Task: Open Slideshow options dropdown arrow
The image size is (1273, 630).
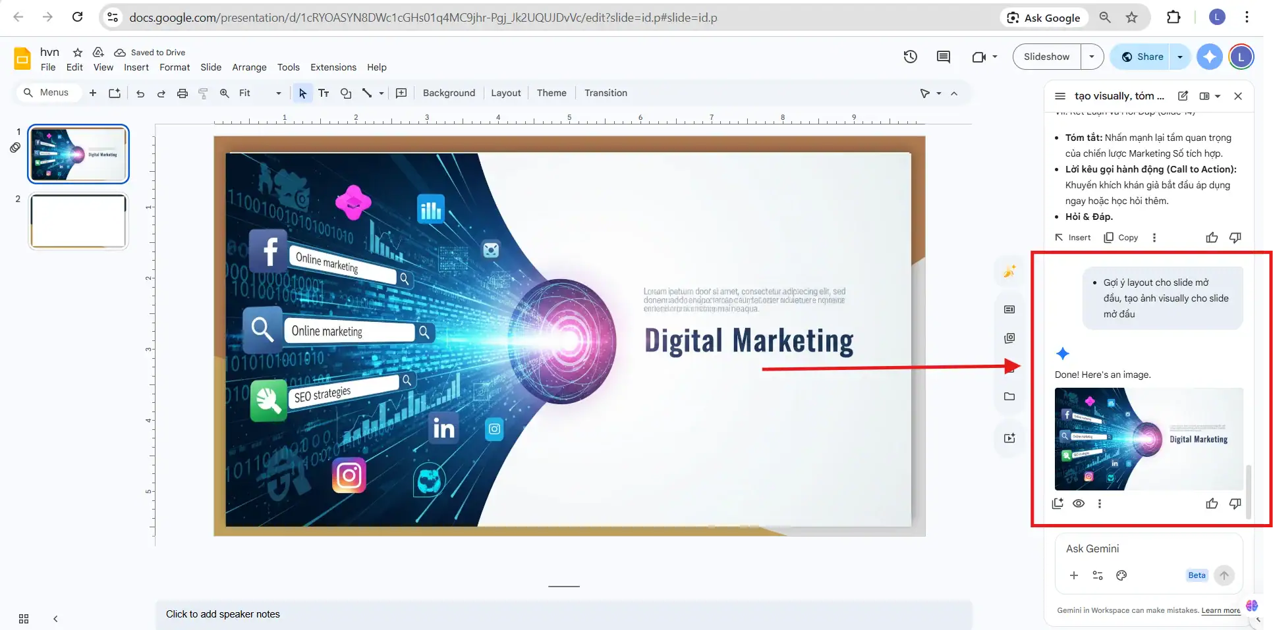Action: [1092, 57]
